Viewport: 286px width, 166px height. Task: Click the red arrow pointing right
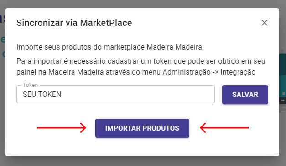click(x=62, y=128)
